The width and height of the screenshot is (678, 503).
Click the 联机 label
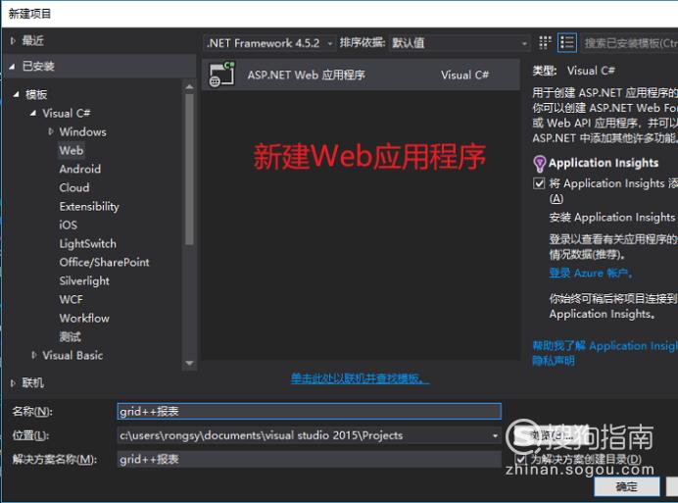tap(33, 382)
